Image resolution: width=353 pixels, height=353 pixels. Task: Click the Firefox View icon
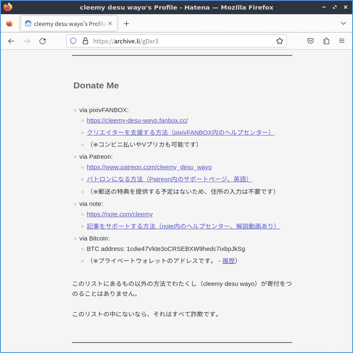(10, 23)
